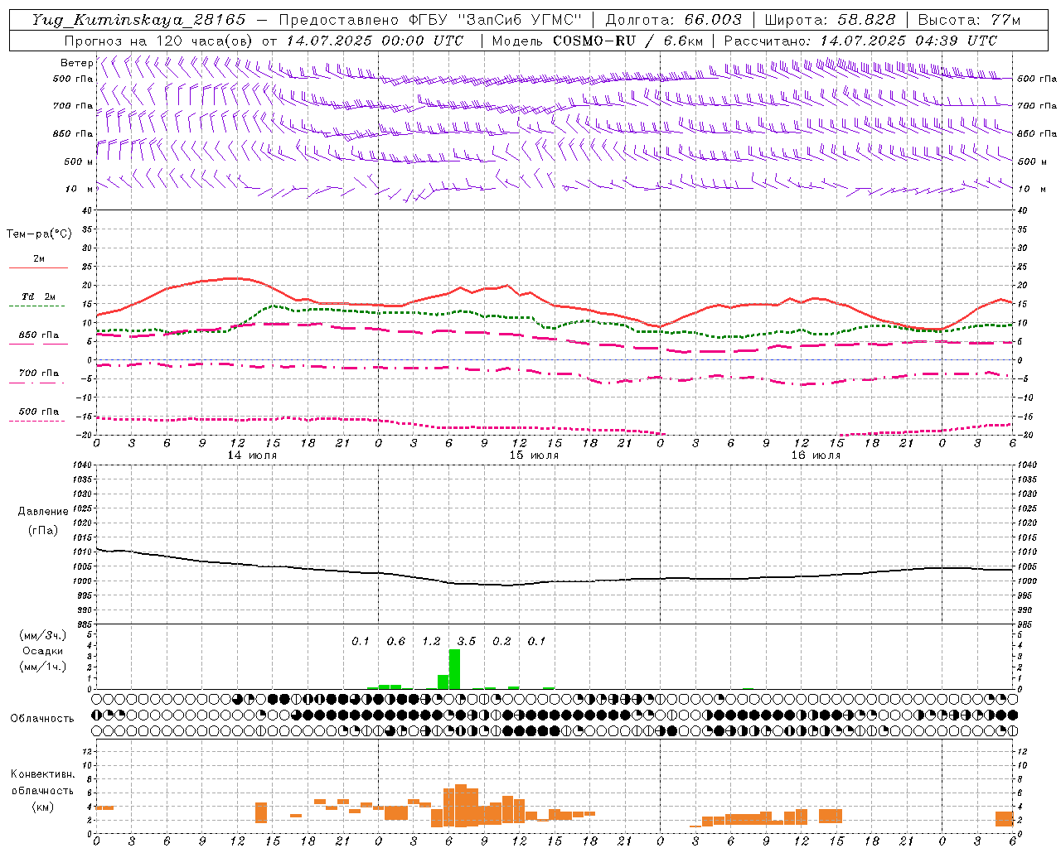Click the 14 июля date label

[251, 455]
